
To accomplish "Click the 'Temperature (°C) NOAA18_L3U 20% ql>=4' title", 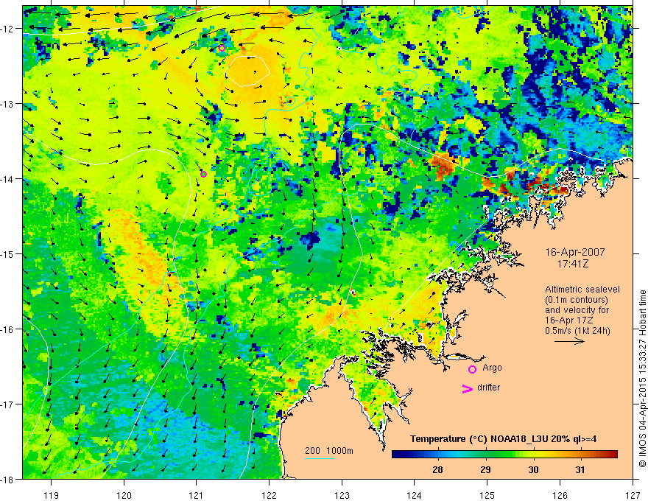I will tap(503, 438).
